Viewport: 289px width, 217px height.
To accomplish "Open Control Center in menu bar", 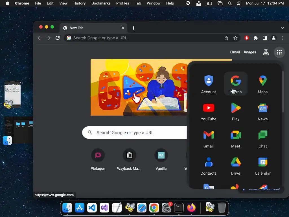I will click(x=239, y=3).
